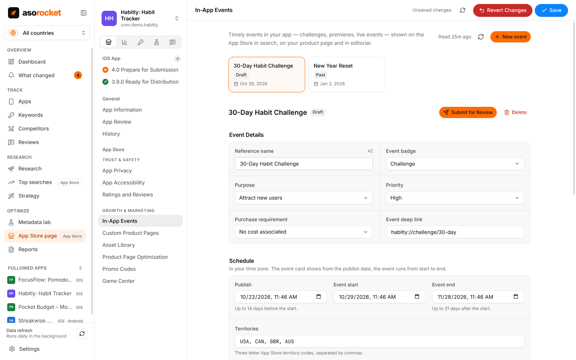Open Product Page Optimization

[x=140, y=257]
